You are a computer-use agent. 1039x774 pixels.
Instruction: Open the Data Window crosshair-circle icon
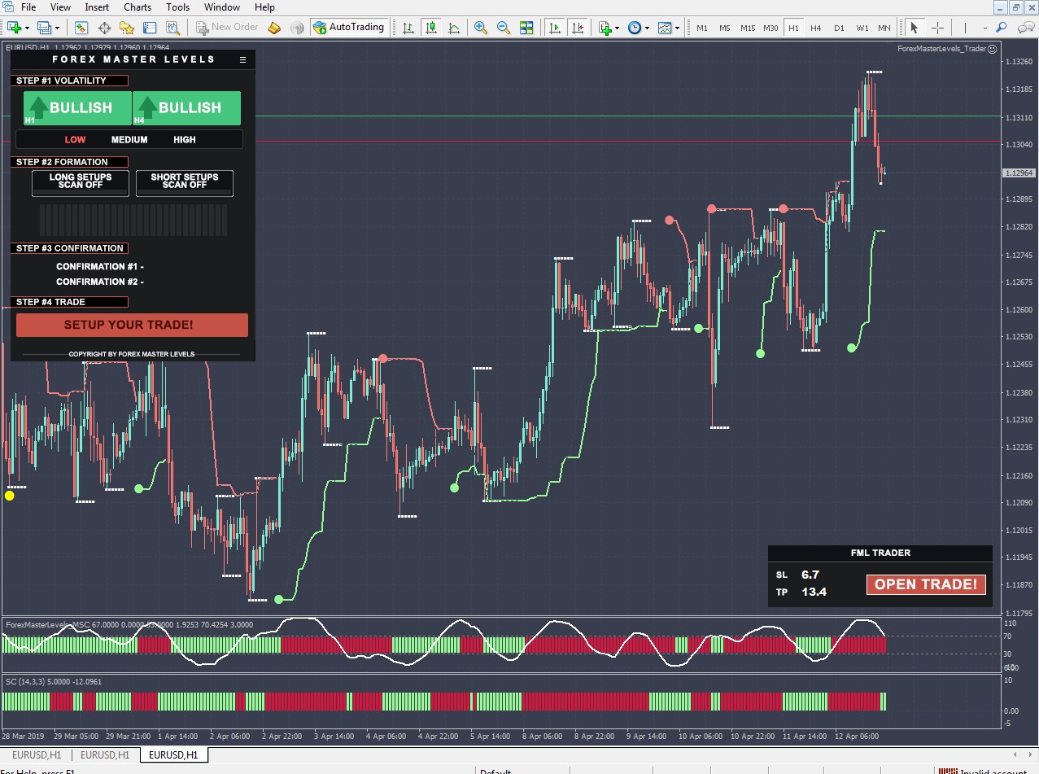tap(105, 27)
